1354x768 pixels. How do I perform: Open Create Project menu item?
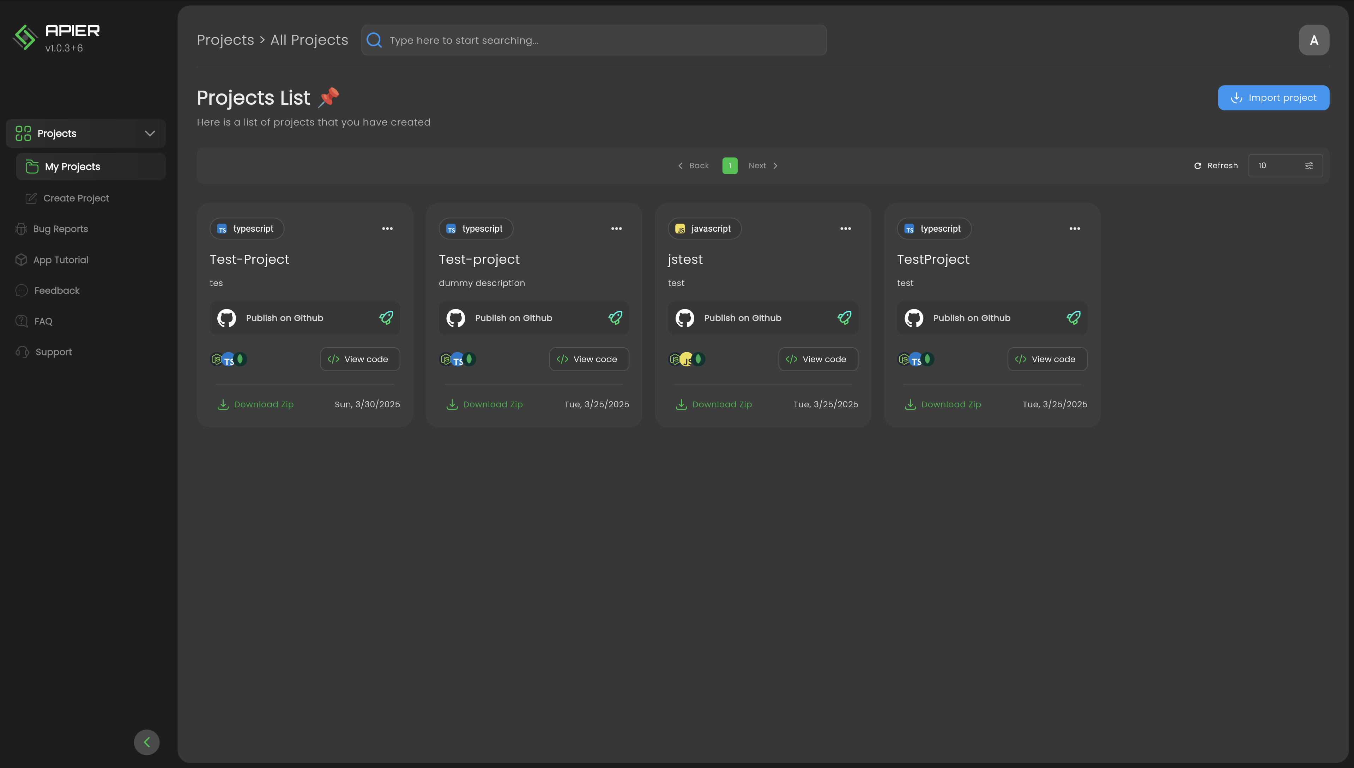click(76, 198)
